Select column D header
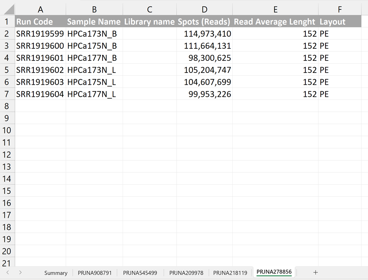Image resolution: width=368 pixels, height=280 pixels. (x=204, y=10)
